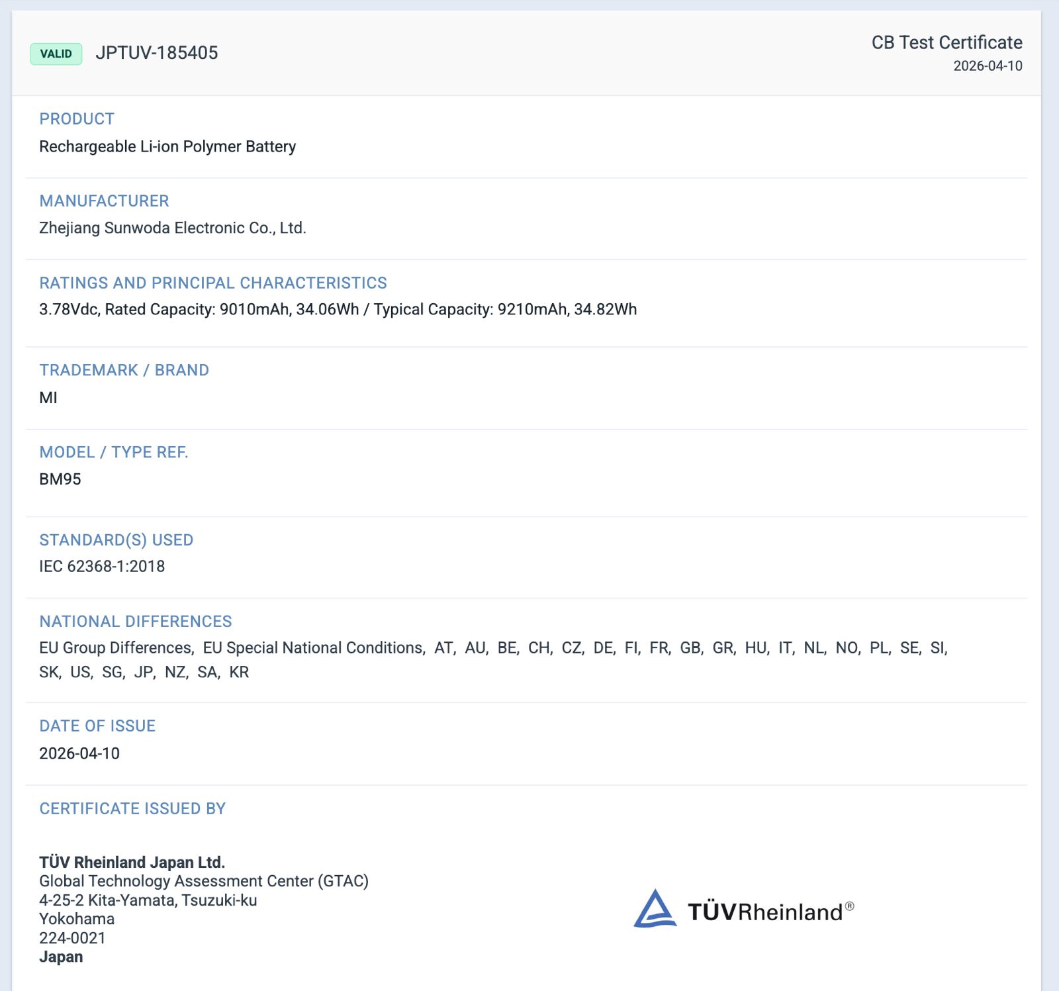Image resolution: width=1059 pixels, height=991 pixels.
Task: Click RATINGS AND PRINCIPAL CHARACTERISTICS label
Action: [213, 283]
